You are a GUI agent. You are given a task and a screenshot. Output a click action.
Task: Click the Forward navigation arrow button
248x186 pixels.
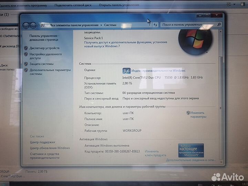[x=33, y=25]
